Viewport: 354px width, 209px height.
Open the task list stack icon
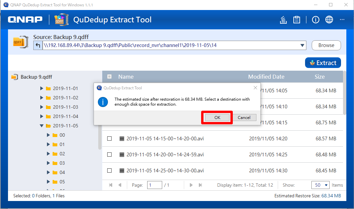(283, 20)
